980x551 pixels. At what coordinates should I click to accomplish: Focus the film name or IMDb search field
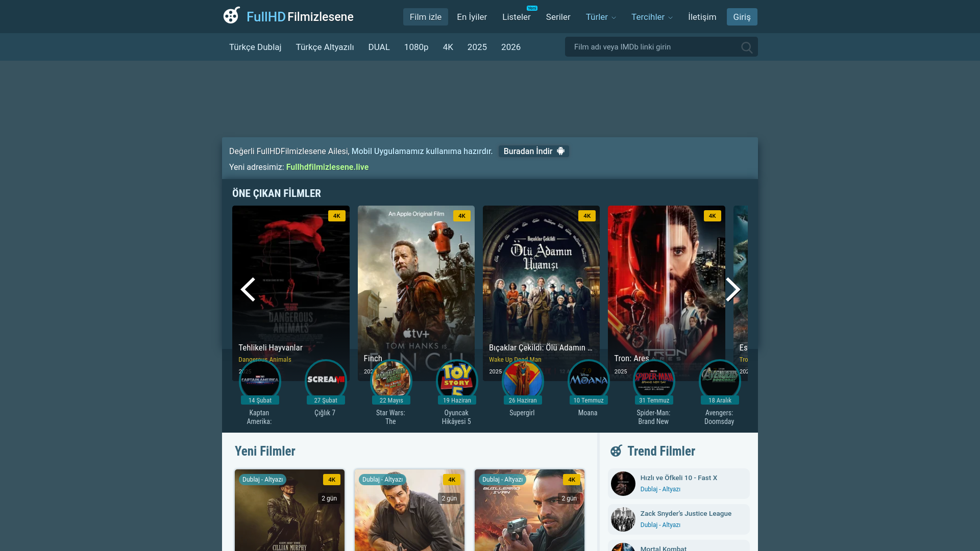pyautogui.click(x=661, y=47)
